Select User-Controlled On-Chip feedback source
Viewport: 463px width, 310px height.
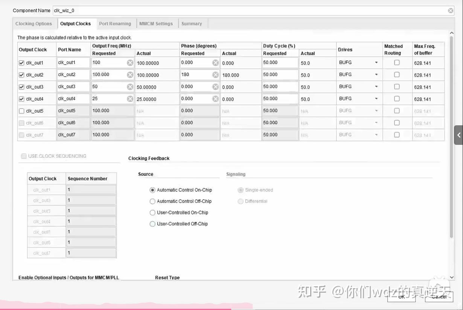pyautogui.click(x=152, y=213)
